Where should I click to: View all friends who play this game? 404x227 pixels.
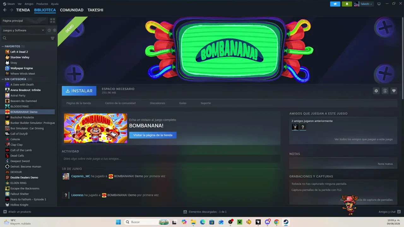pos(364,139)
